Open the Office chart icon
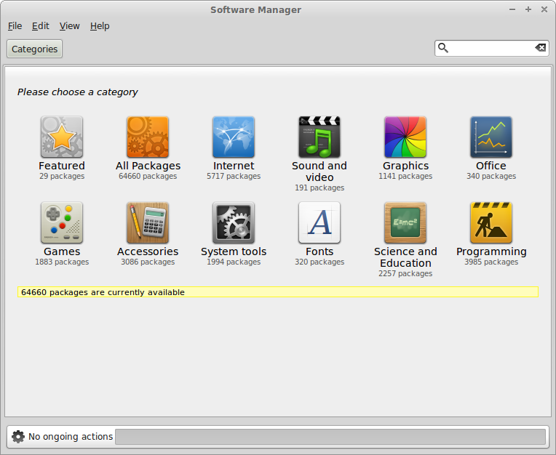 point(491,137)
